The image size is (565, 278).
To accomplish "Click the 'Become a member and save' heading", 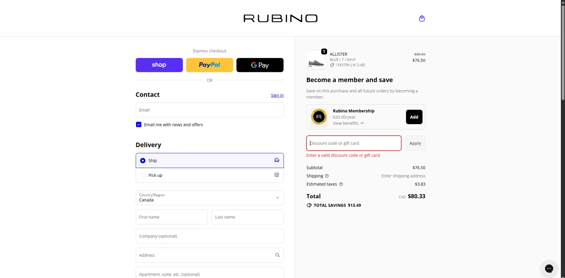I will 350,80.
